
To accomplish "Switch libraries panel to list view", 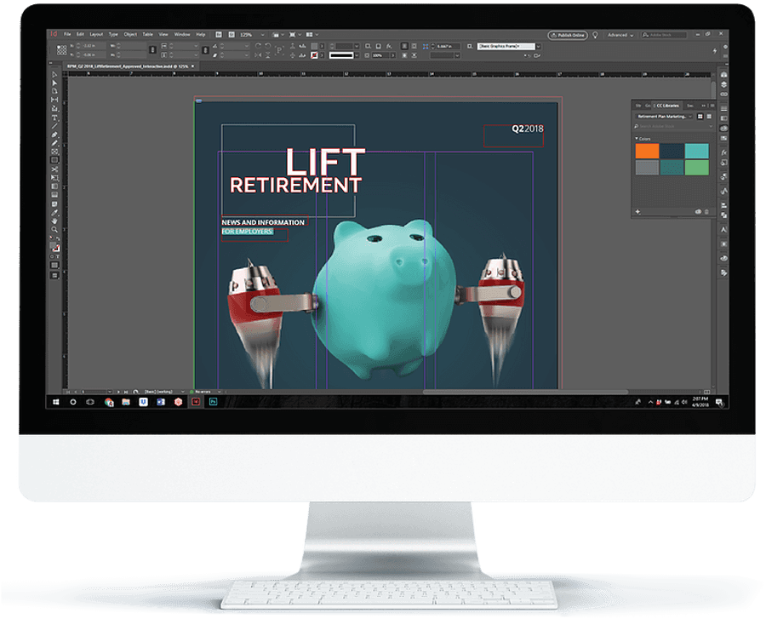I will 709,117.
